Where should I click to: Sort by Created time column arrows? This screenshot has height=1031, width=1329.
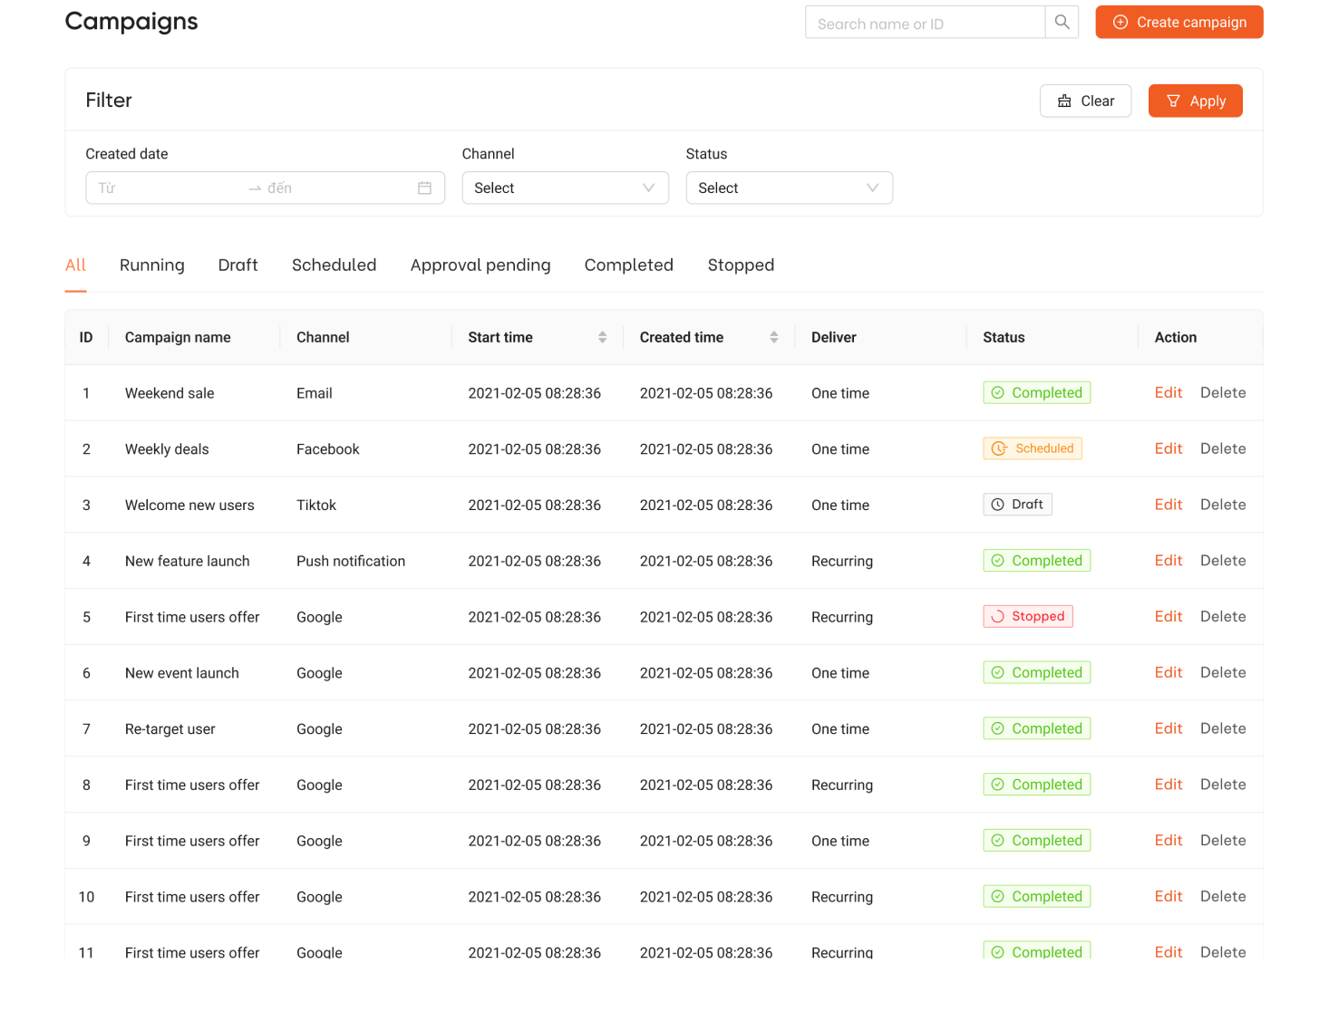pyautogui.click(x=773, y=337)
